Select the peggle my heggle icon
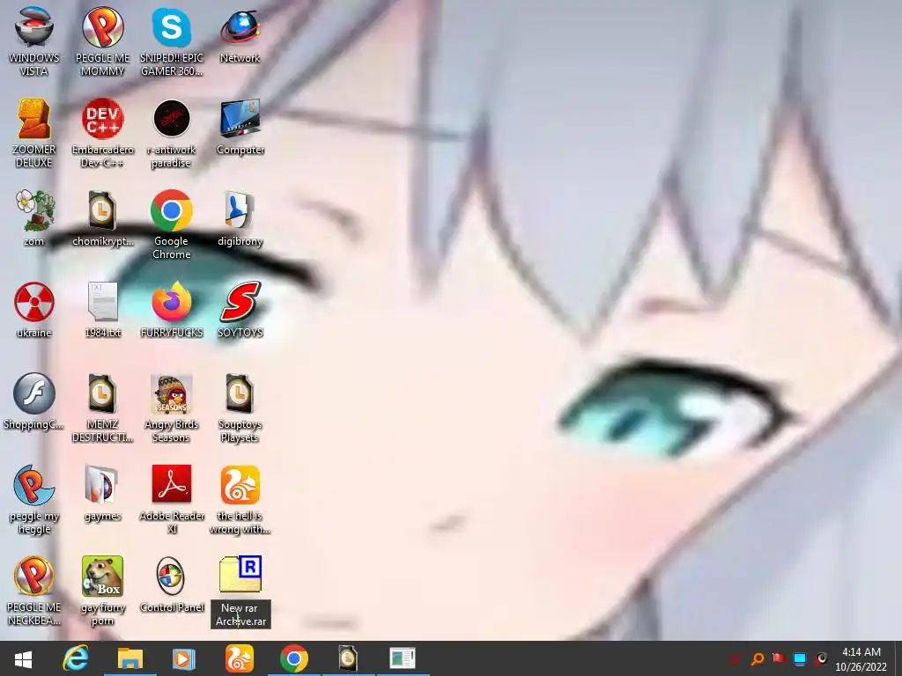 point(34,498)
